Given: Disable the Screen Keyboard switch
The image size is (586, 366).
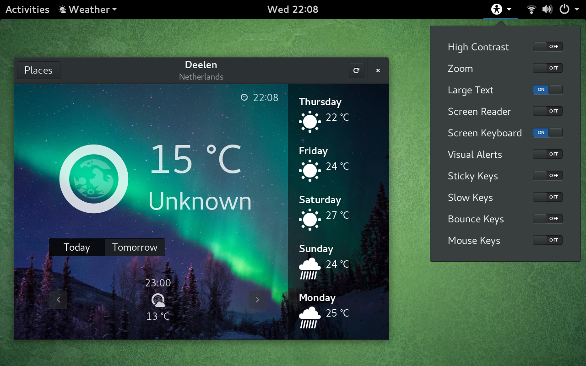Looking at the screenshot, I should pyautogui.click(x=548, y=133).
